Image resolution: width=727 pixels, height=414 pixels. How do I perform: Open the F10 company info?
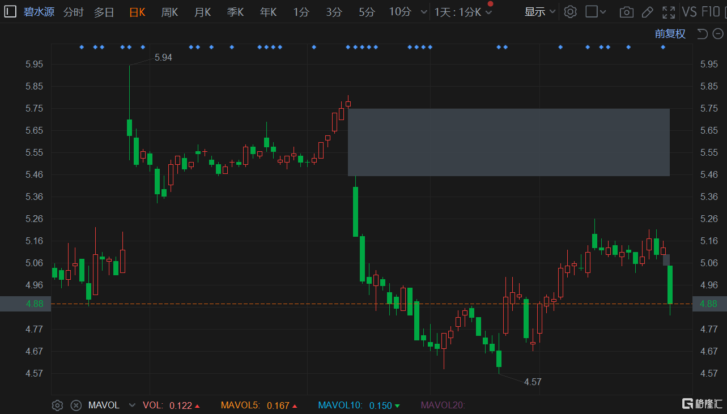[711, 12]
